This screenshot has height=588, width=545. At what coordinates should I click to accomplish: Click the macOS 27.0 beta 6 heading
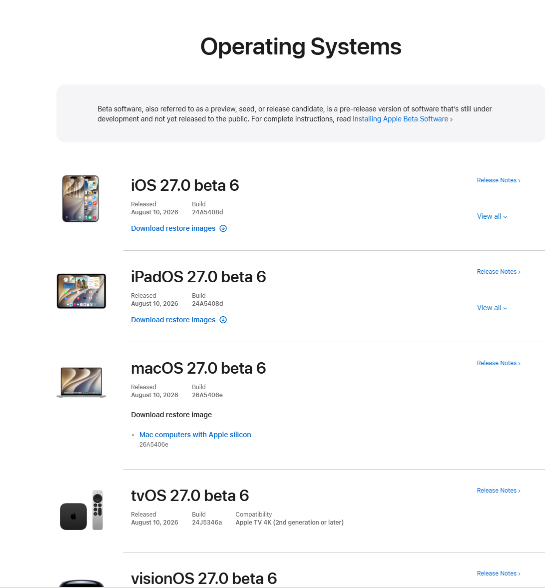click(198, 369)
